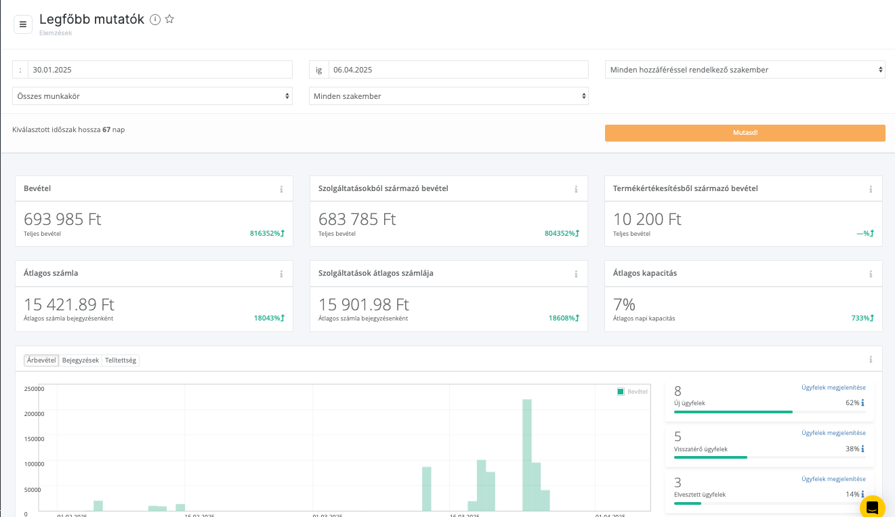Open the Minden szakember dropdown
The width and height of the screenshot is (895, 517).
pos(449,96)
